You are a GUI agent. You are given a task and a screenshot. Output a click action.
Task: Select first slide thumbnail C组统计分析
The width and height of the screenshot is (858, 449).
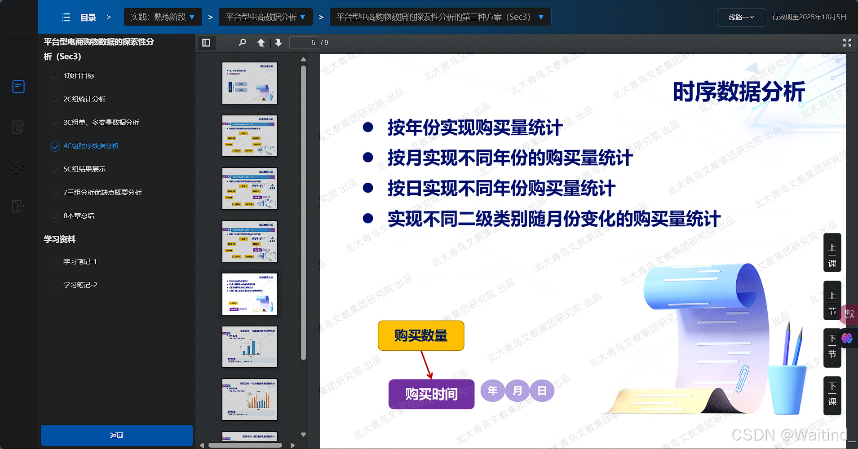click(x=250, y=83)
